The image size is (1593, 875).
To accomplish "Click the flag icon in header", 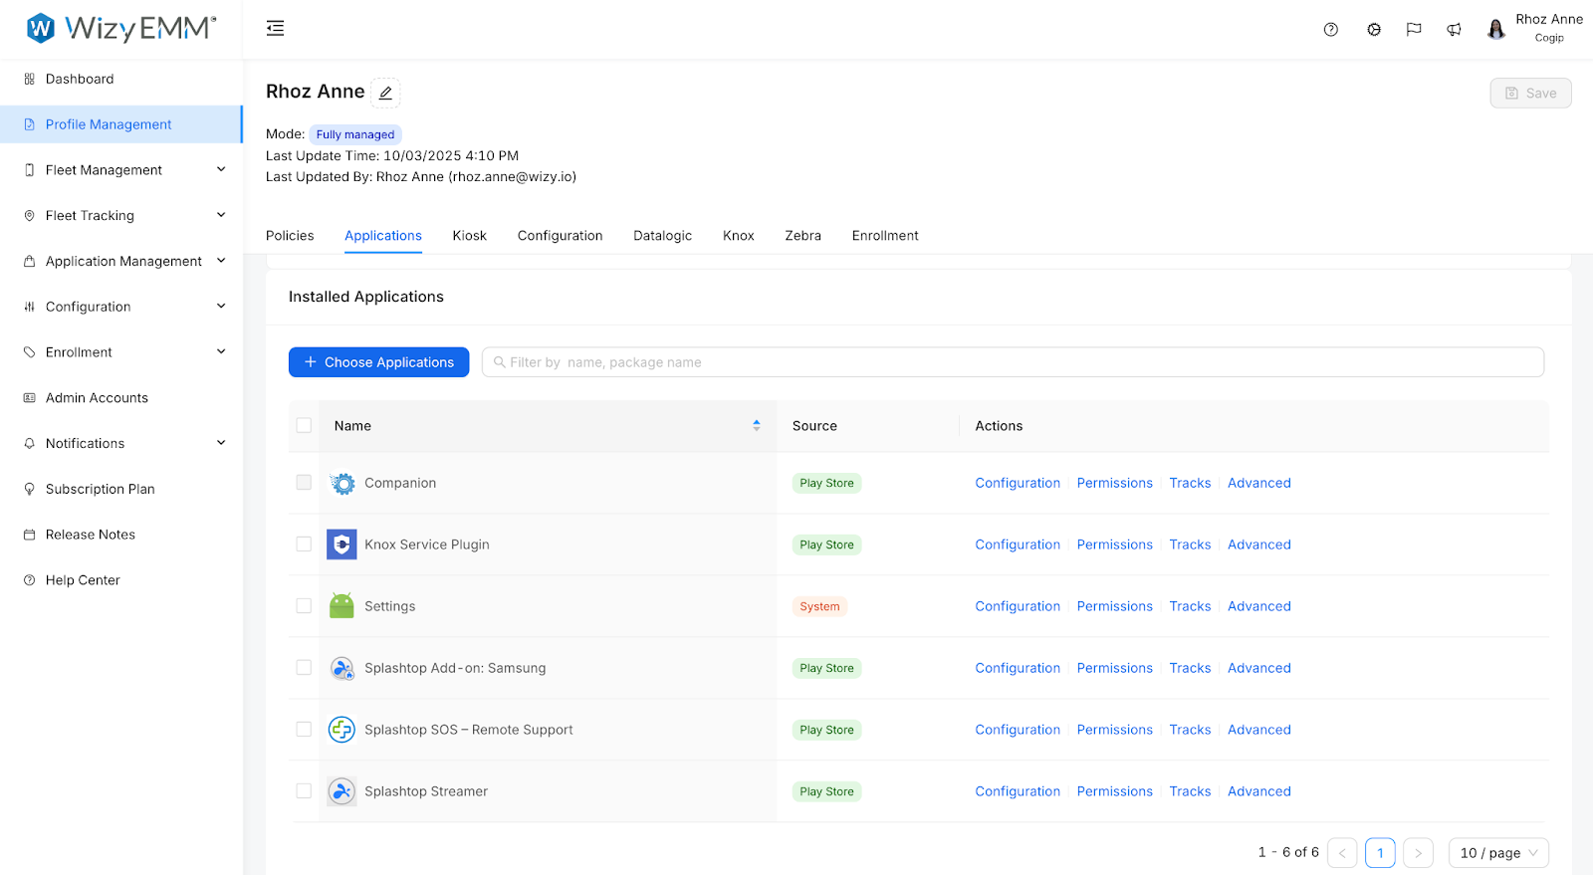I will 1414,30.
